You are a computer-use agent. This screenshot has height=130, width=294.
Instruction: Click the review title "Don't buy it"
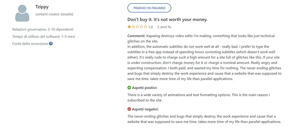coord(167,20)
